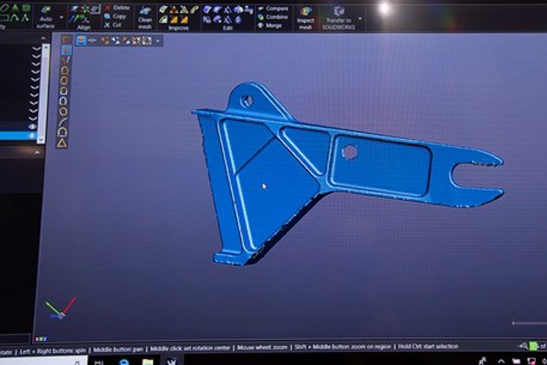
Task: Click the red X icon beside Delete
Action: [107, 7]
